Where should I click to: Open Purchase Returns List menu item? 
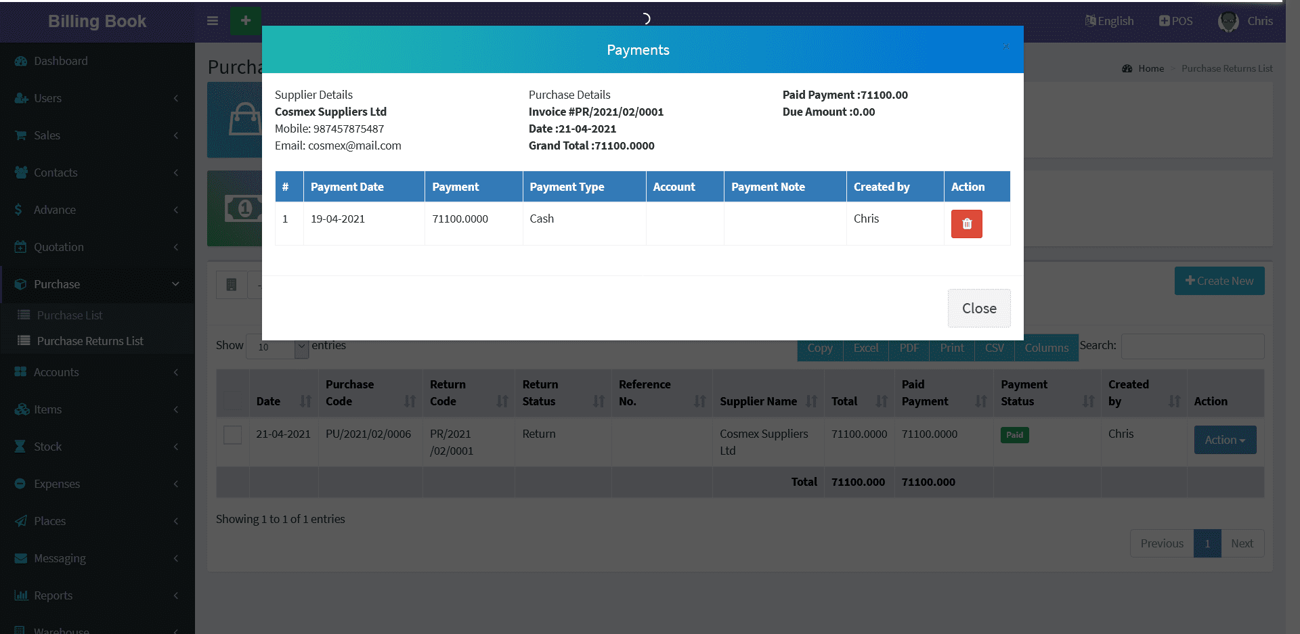point(90,341)
